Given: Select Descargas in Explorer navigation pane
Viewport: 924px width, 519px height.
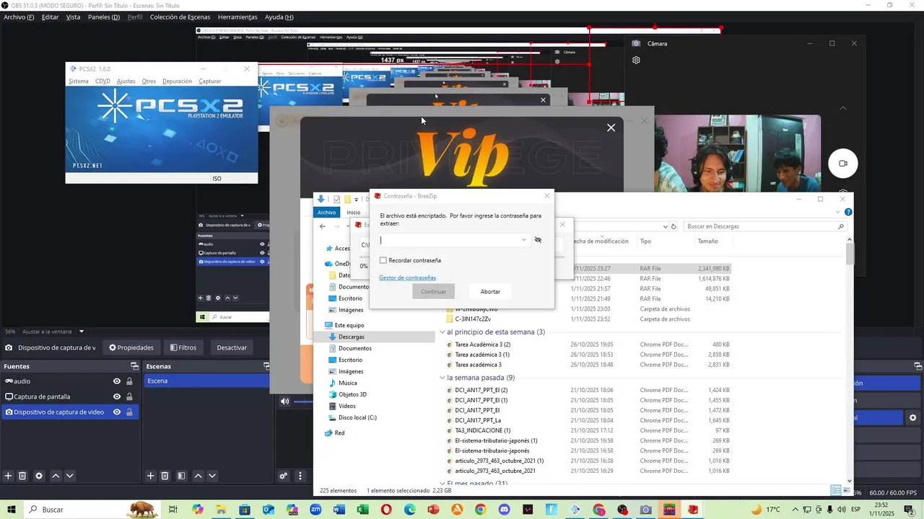Looking at the screenshot, I should click(x=351, y=337).
